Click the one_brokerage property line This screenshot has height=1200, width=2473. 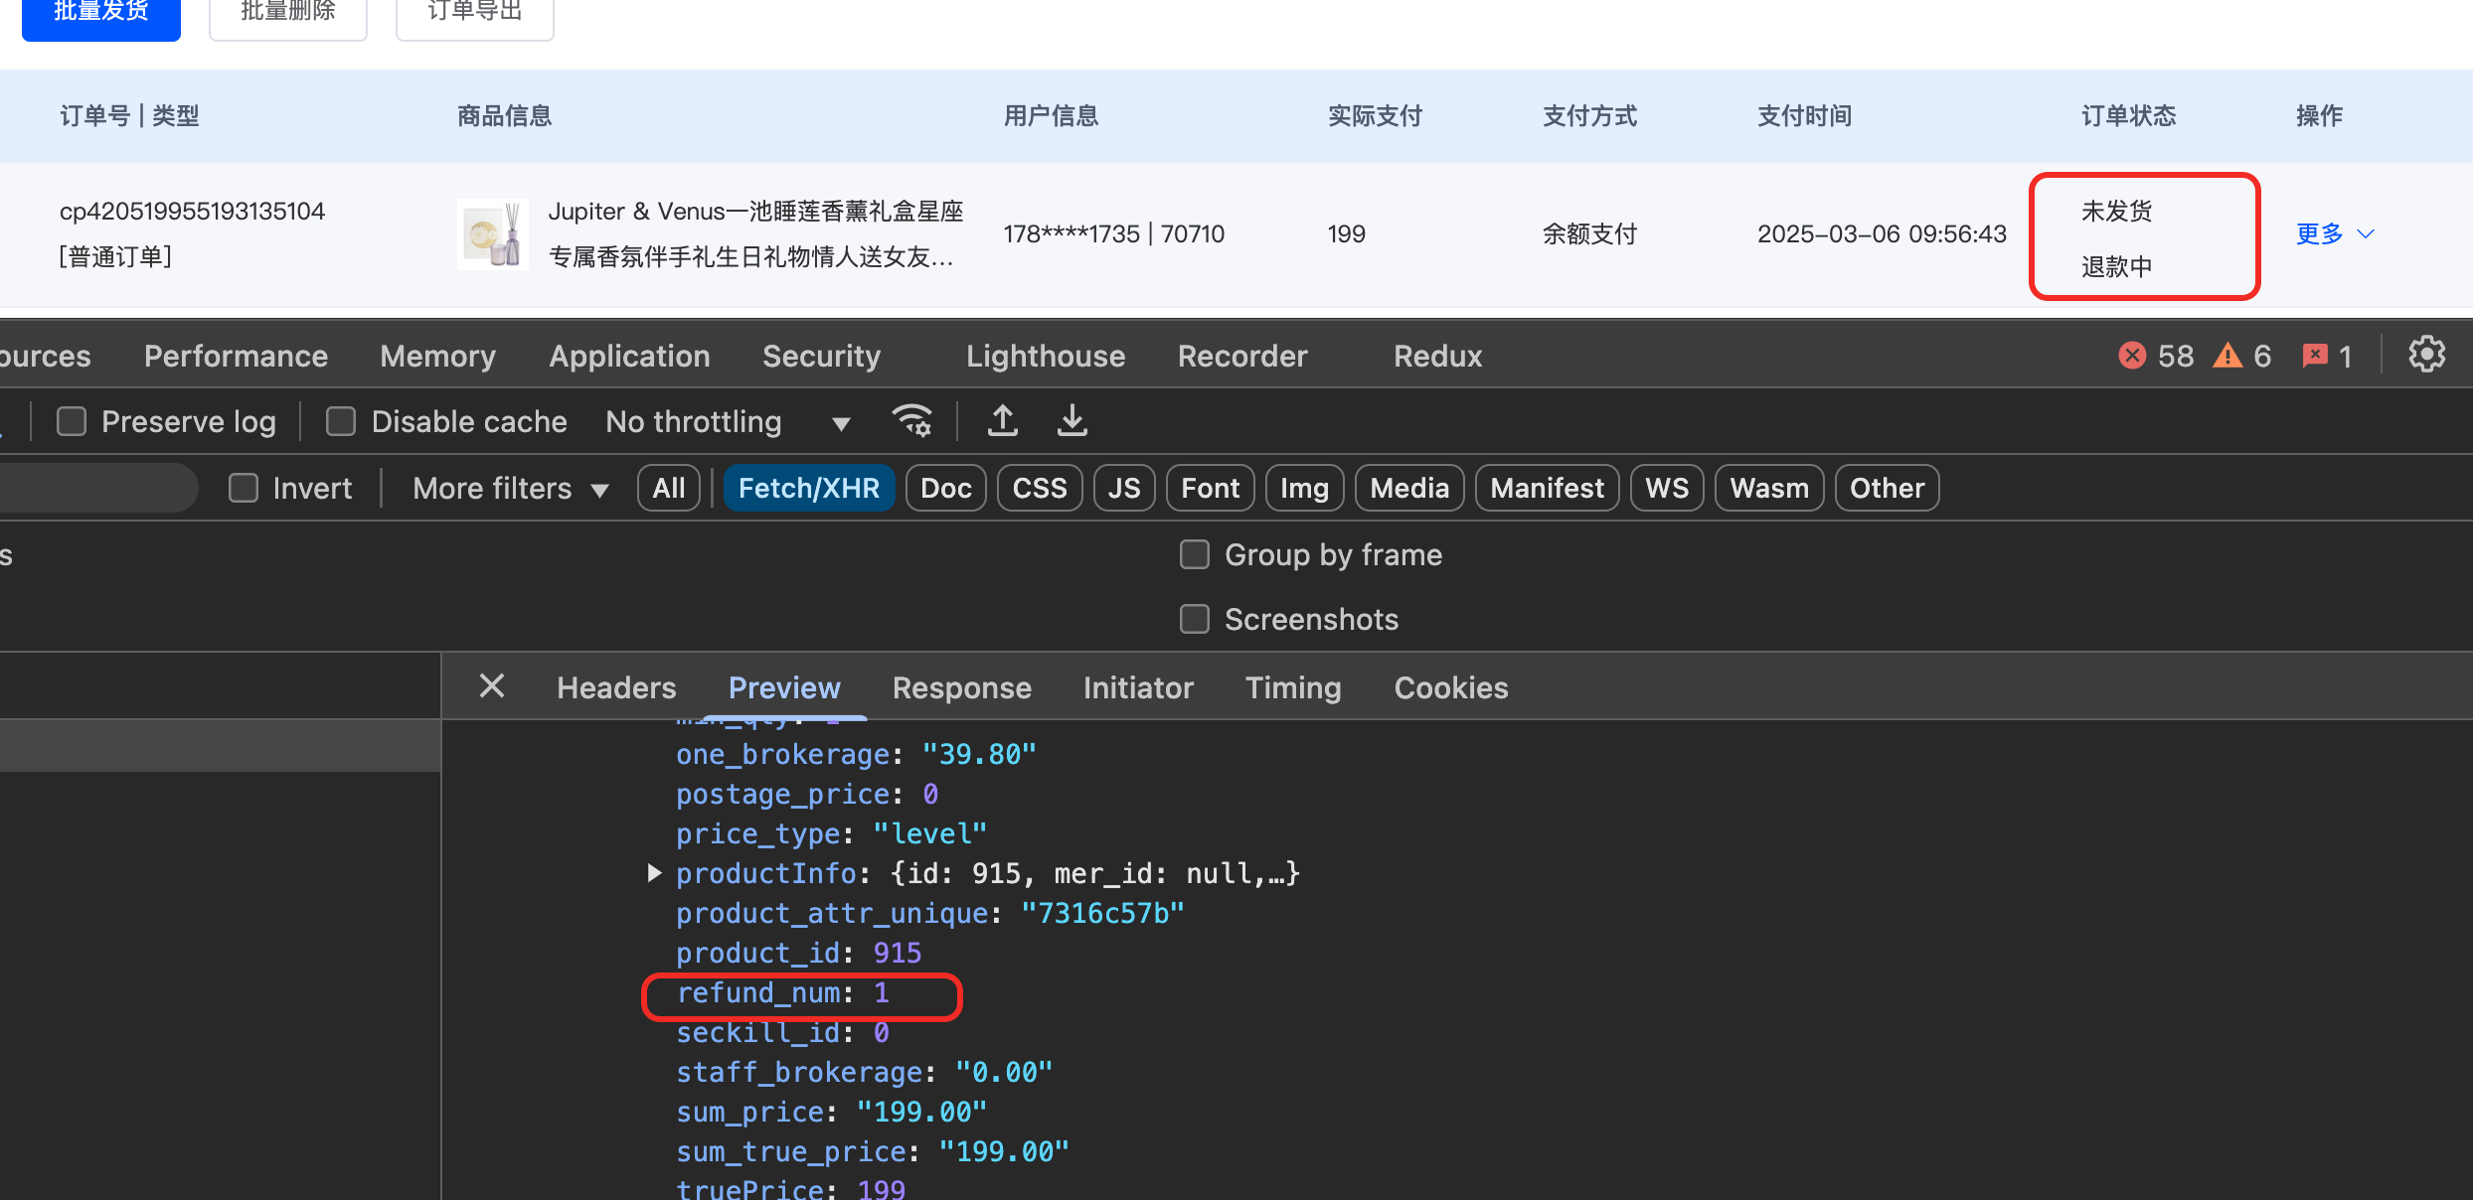(856, 755)
